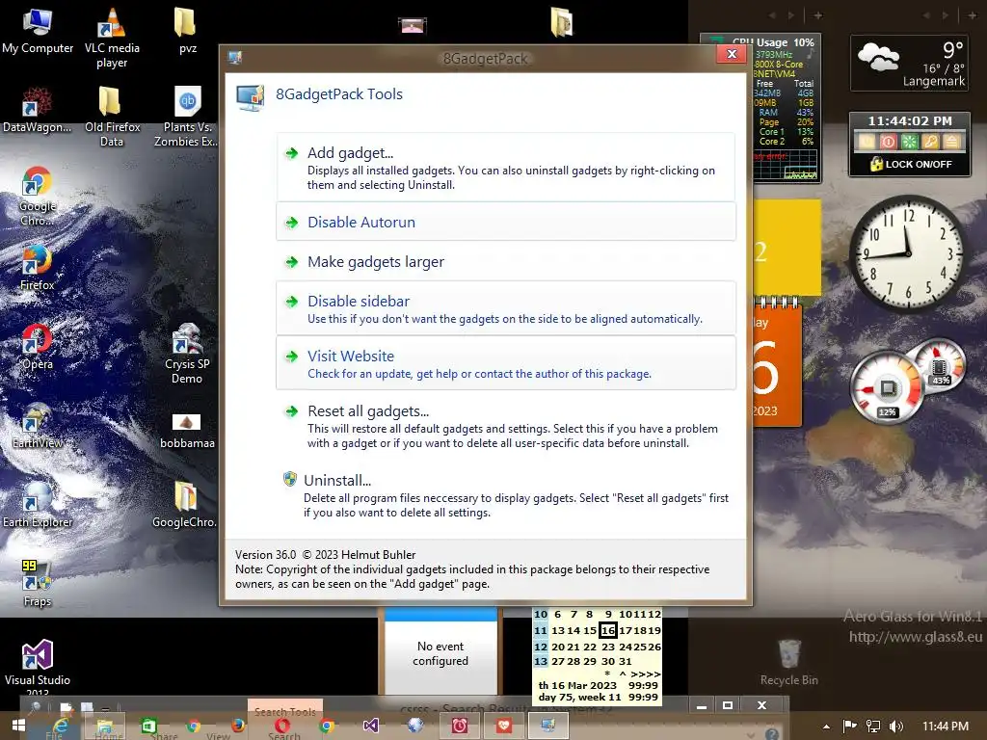Click the leftmost yellow power button on the gadget
The image size is (987, 740).
[867, 142]
